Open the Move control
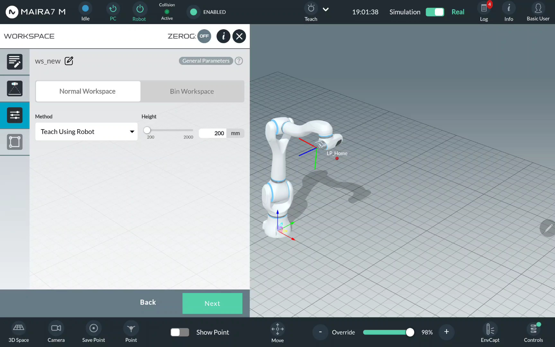 click(x=277, y=332)
